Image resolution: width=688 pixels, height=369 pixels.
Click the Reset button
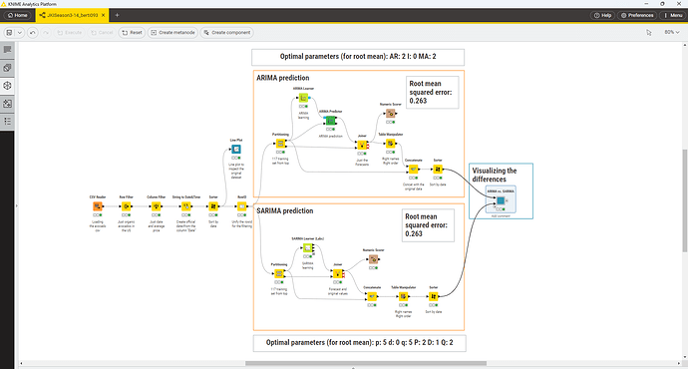point(132,33)
